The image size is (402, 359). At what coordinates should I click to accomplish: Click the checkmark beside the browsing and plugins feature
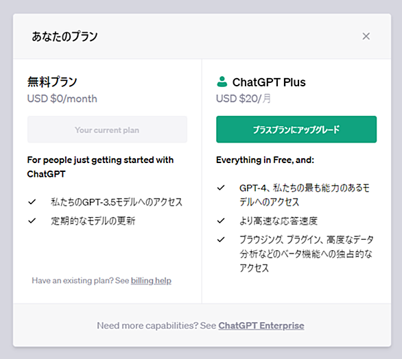pos(221,240)
